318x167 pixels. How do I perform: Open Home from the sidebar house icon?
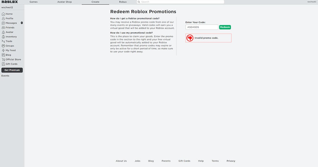click(3, 14)
